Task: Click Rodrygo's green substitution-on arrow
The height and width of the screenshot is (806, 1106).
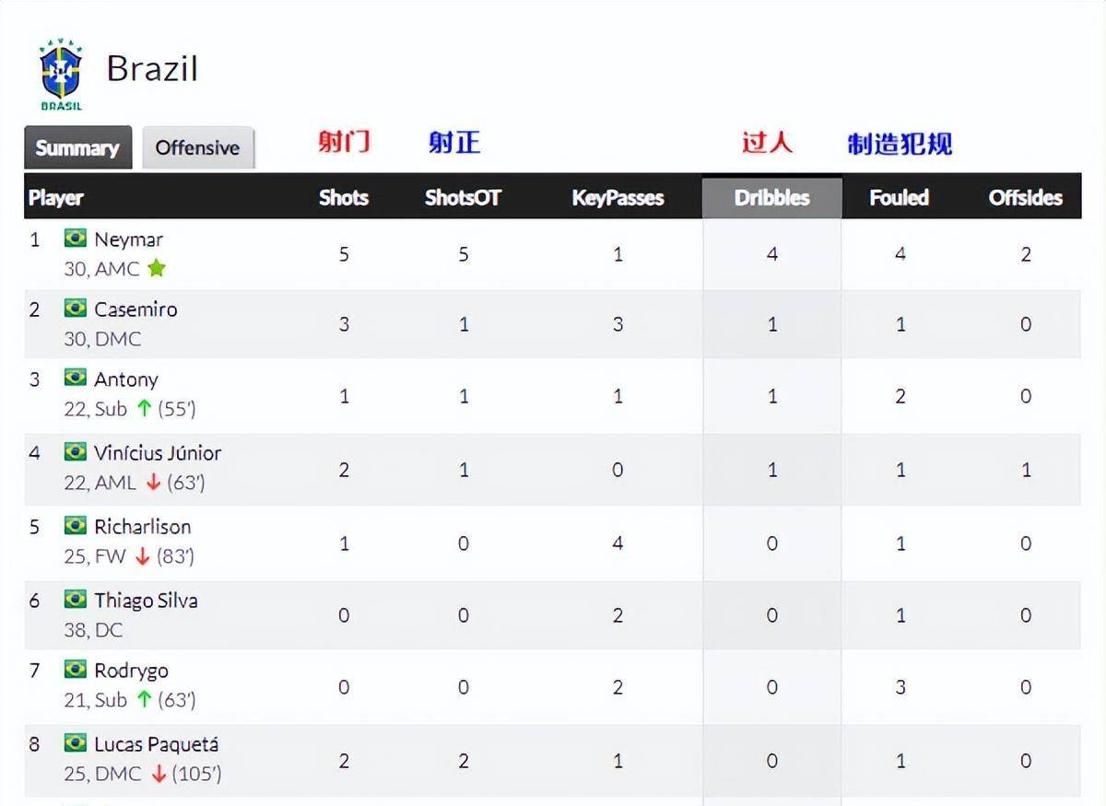Action: coord(144,700)
